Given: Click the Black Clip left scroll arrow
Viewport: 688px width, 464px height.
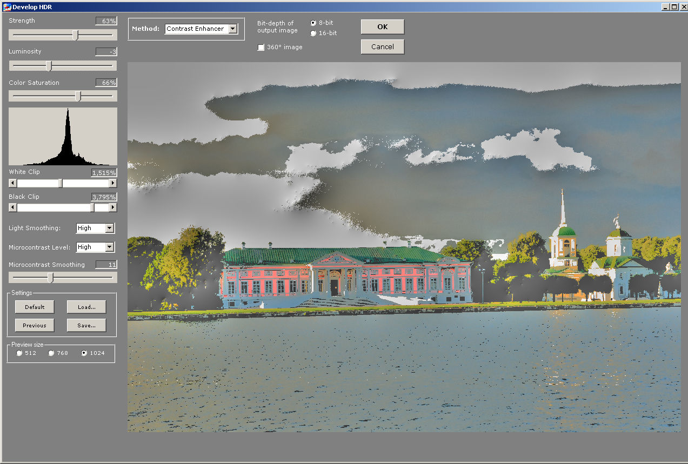Looking at the screenshot, I should [x=13, y=207].
